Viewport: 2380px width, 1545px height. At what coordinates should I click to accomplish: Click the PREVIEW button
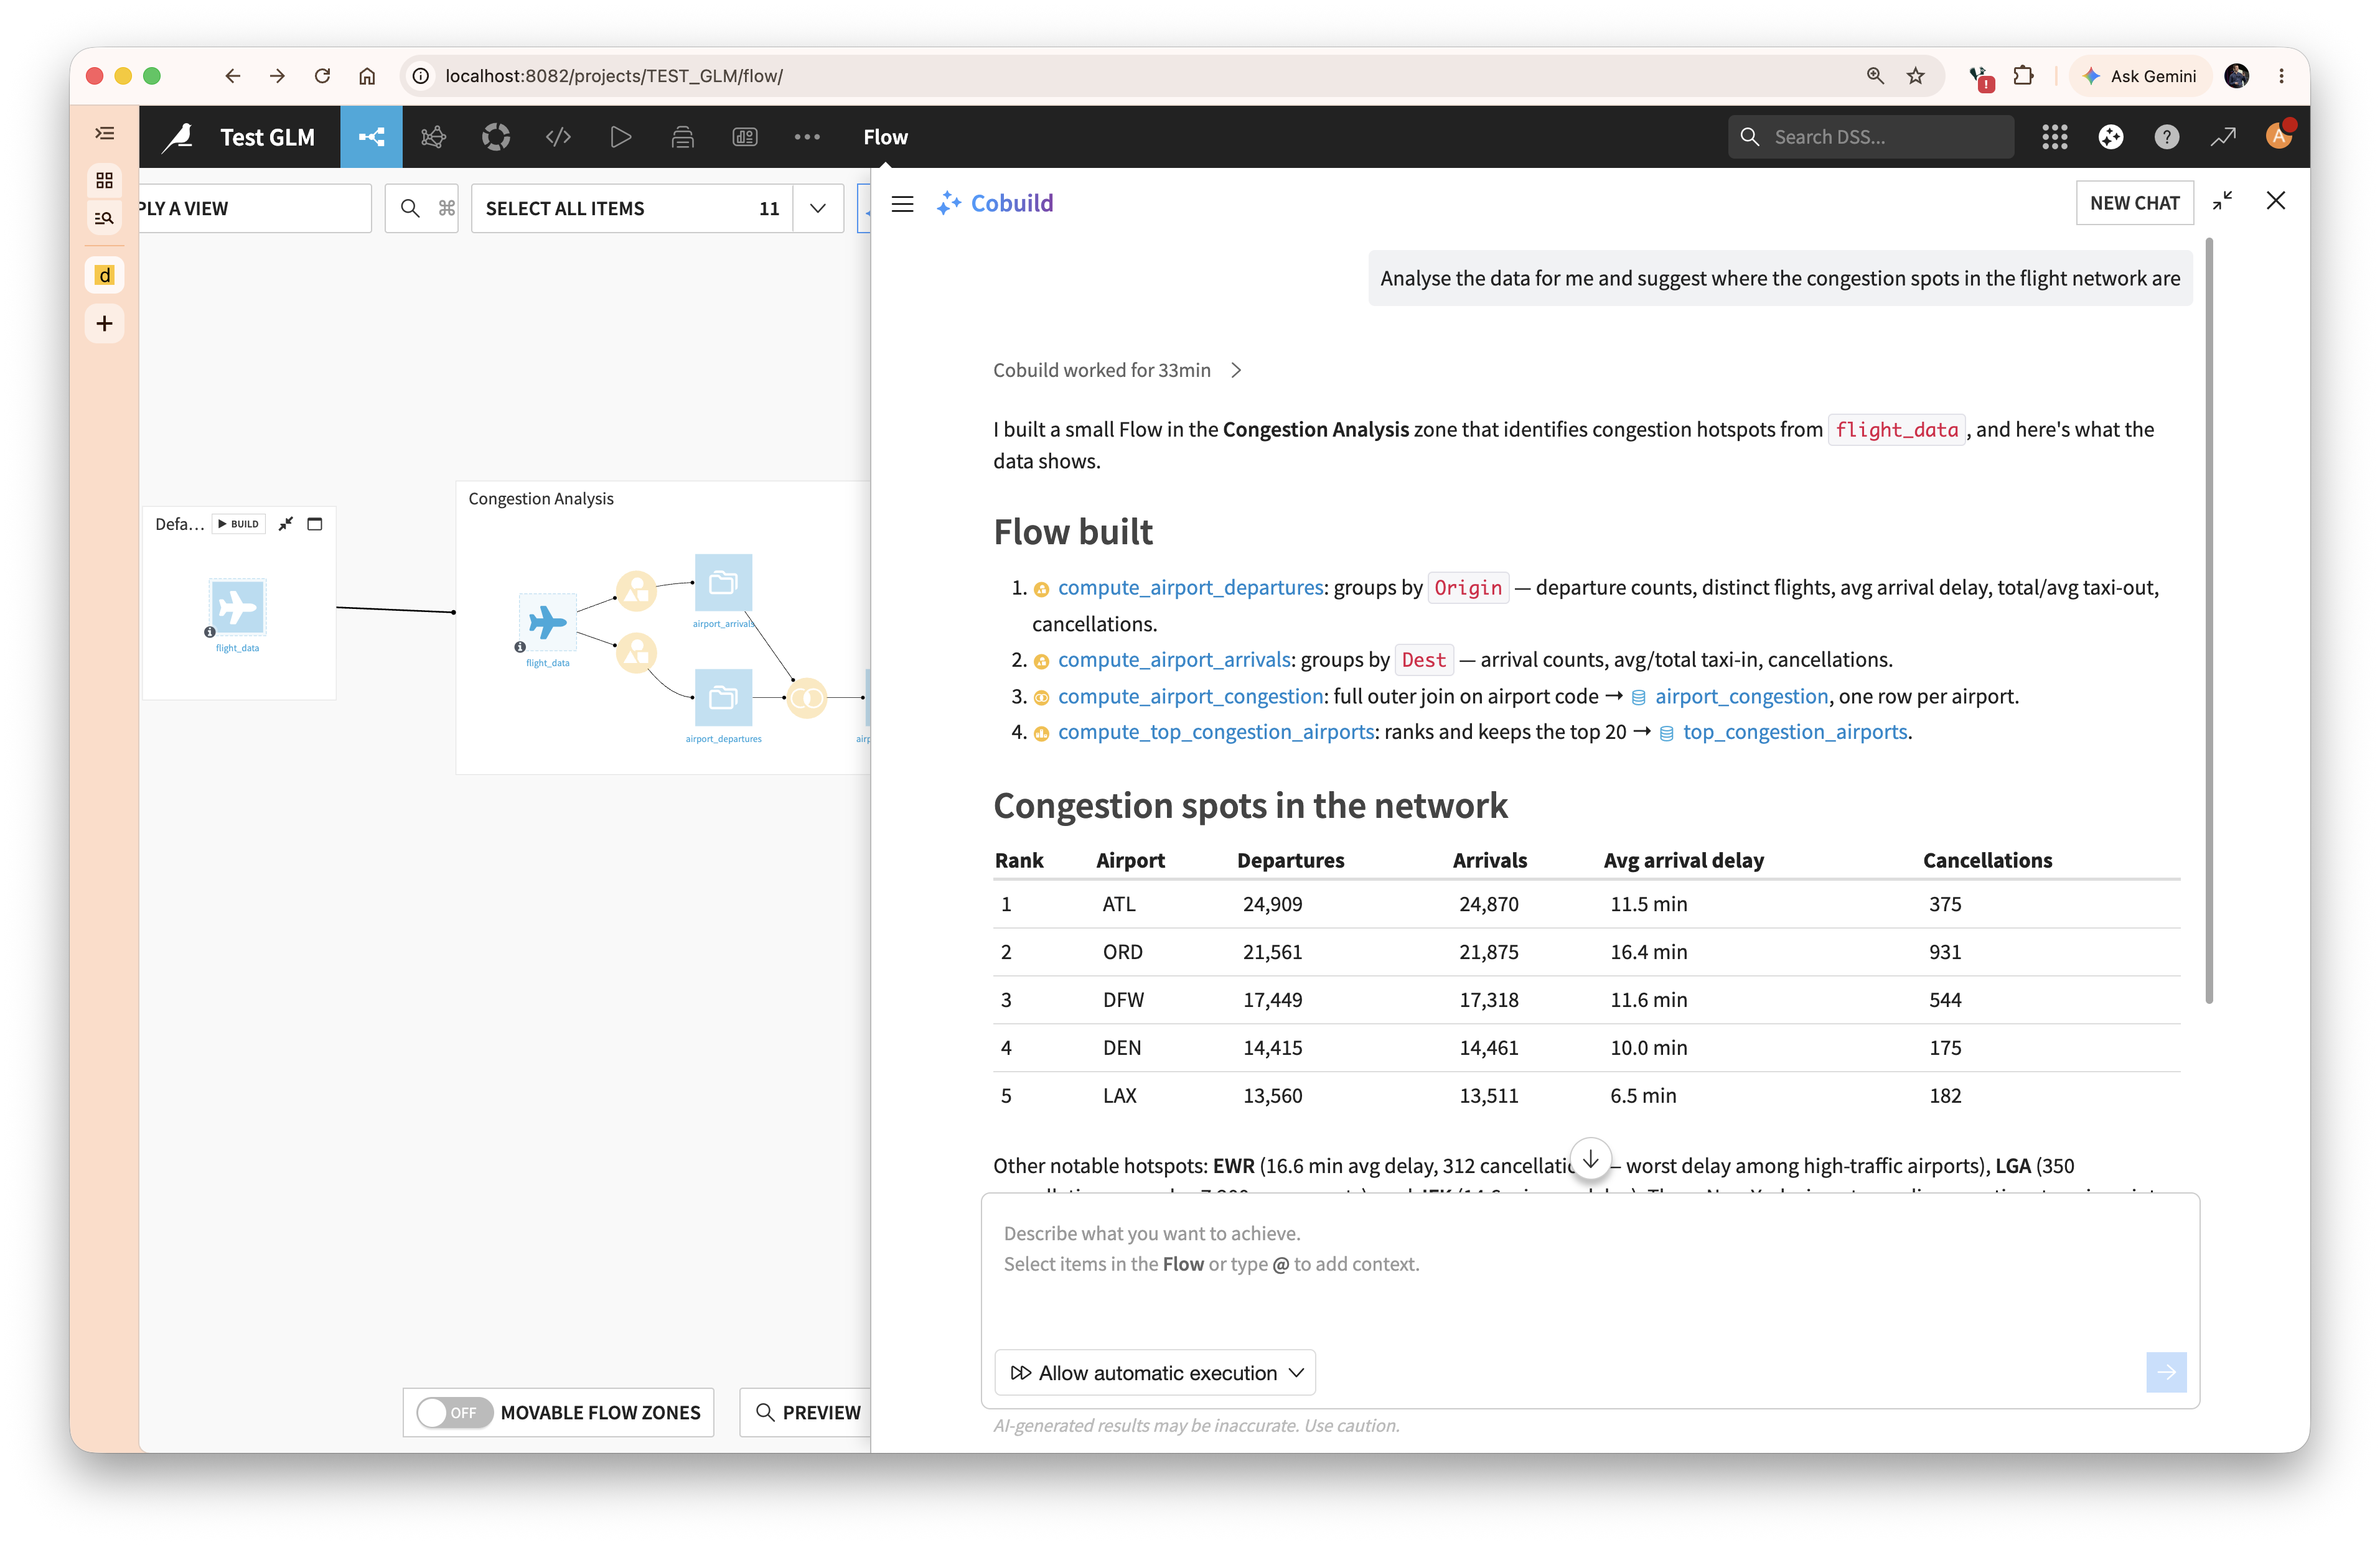(806, 1412)
